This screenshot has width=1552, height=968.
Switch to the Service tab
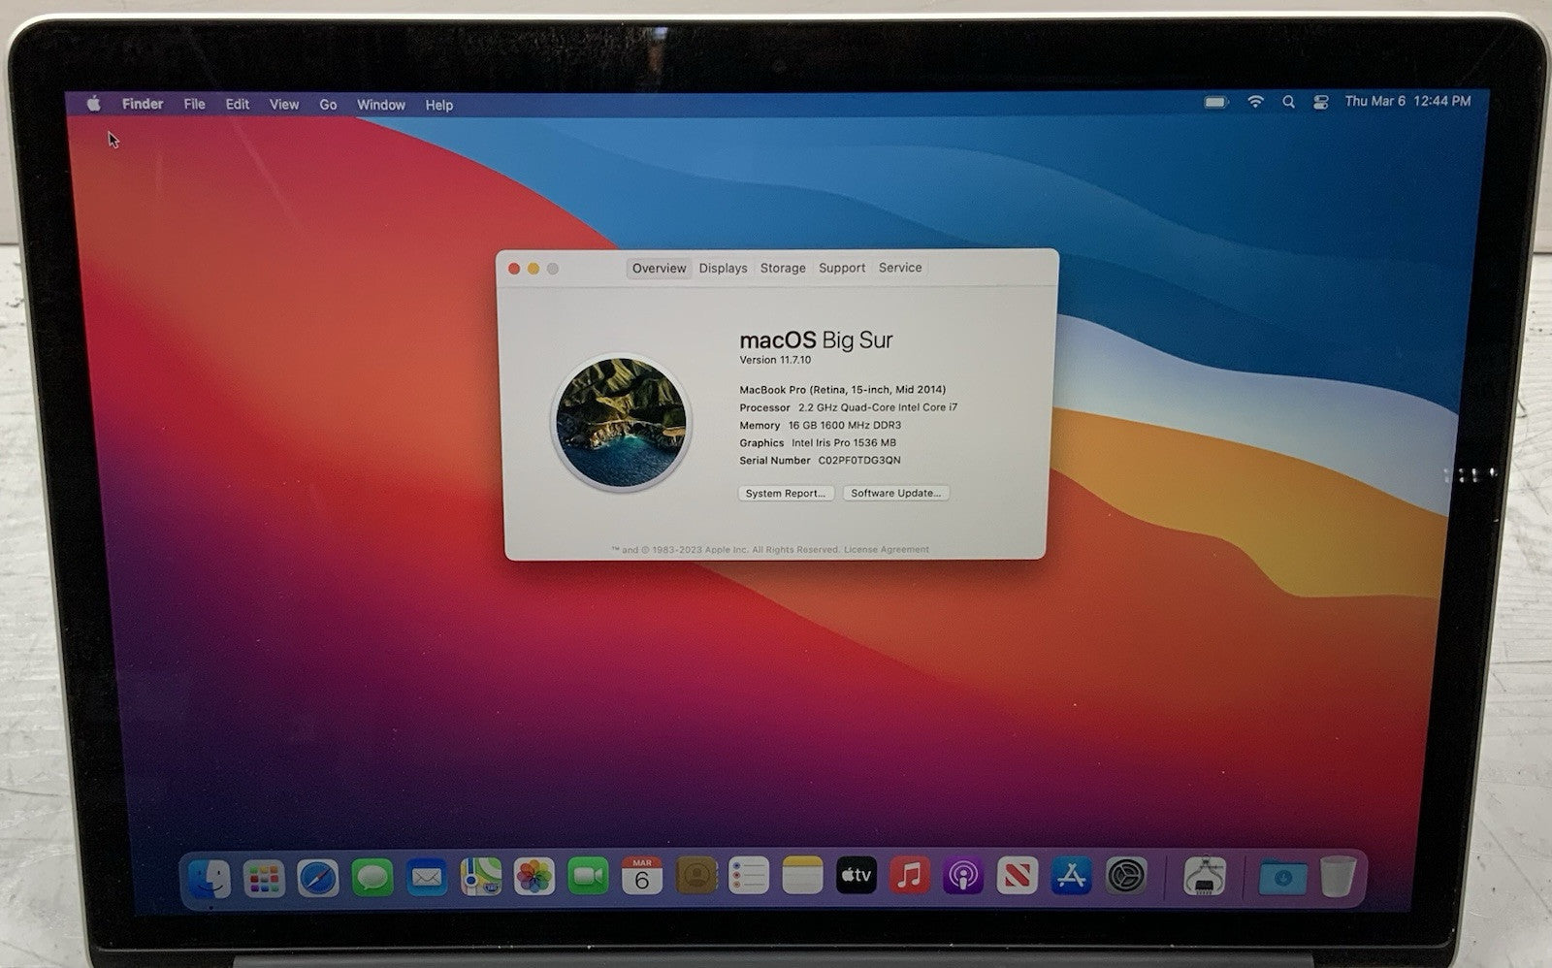click(x=900, y=268)
